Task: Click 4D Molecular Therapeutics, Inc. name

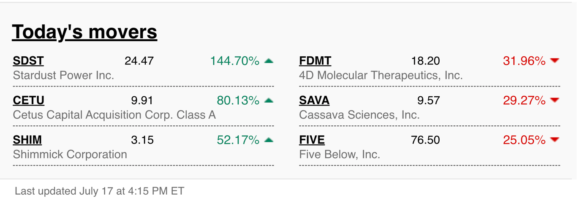Action: [381, 76]
